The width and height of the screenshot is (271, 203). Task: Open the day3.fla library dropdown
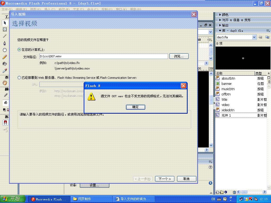(254, 37)
